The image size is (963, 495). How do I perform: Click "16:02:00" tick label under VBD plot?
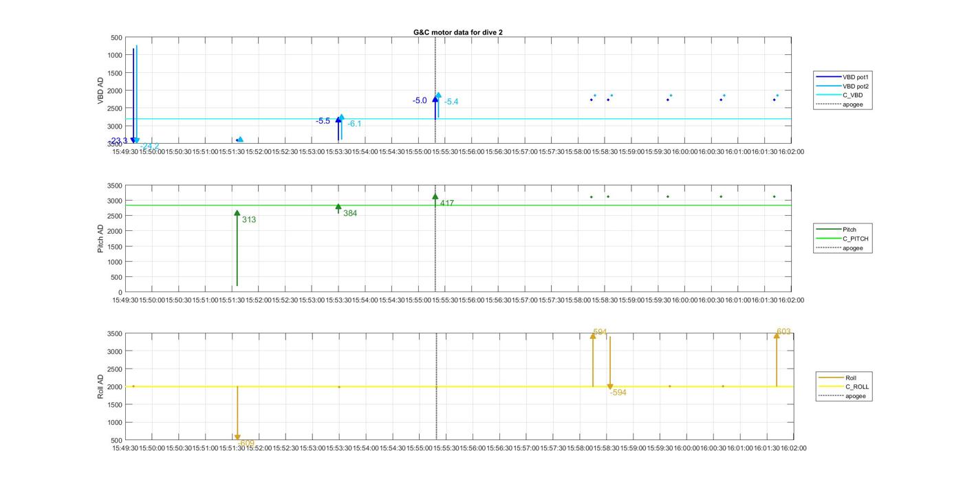point(791,152)
